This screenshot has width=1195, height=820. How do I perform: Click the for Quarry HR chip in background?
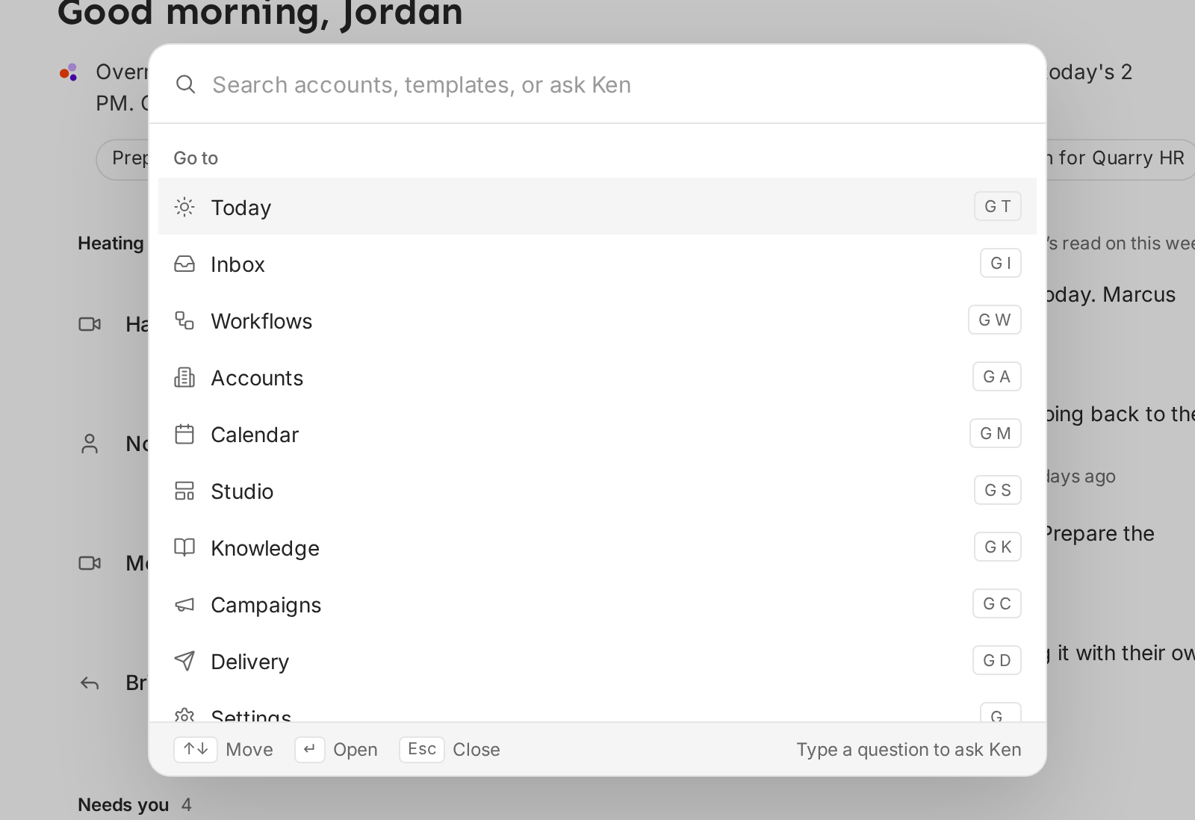pos(1121,158)
